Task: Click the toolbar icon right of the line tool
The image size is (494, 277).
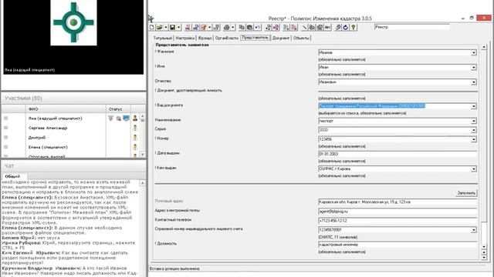Action: [x=312, y=28]
